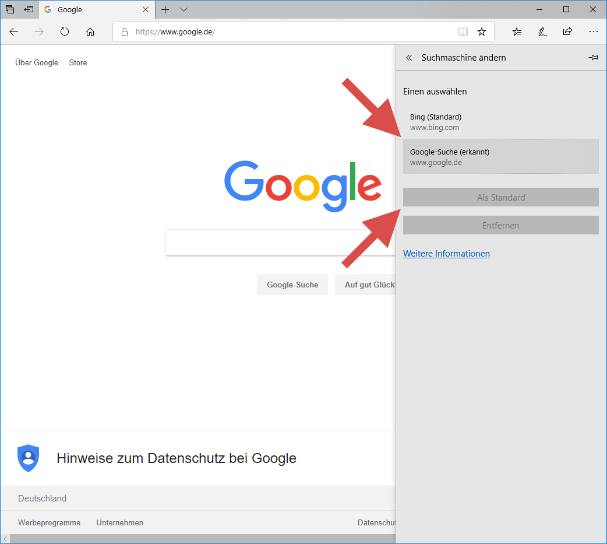Screen dimensions: 607x544
Task: Set these tabs aside icon
Action: pos(29,9)
